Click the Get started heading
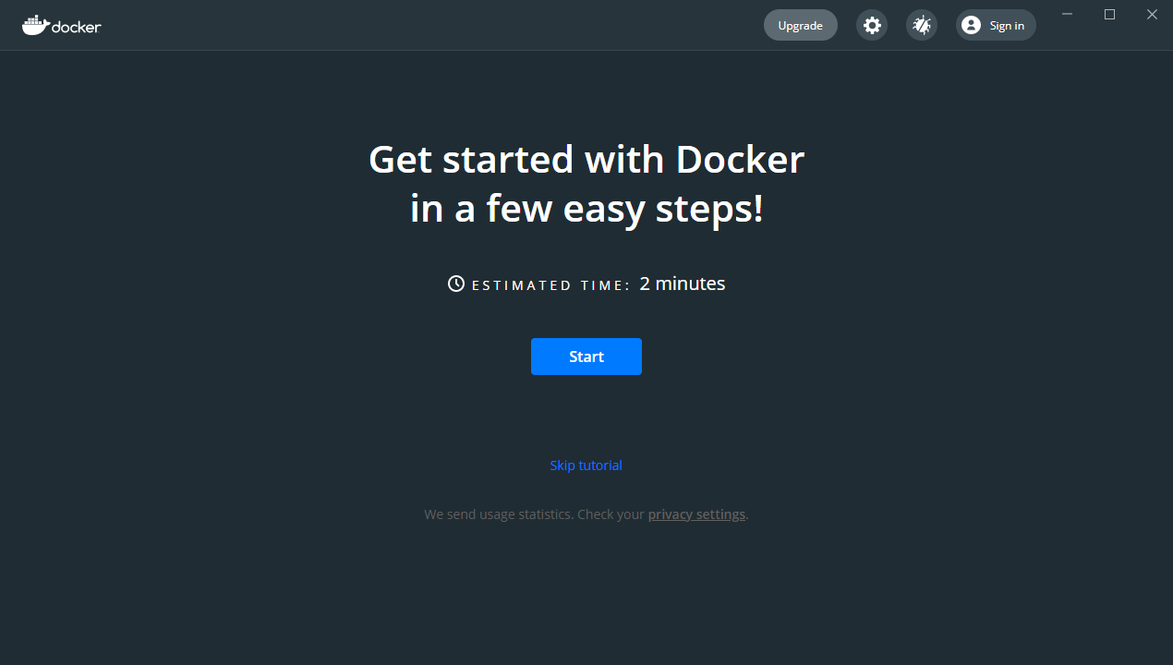Image resolution: width=1173 pixels, height=665 pixels. point(586,183)
